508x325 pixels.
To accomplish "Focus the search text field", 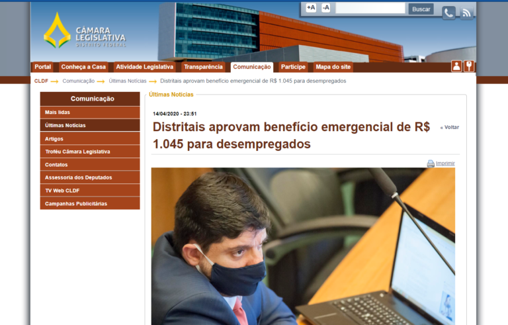I will [x=370, y=9].
